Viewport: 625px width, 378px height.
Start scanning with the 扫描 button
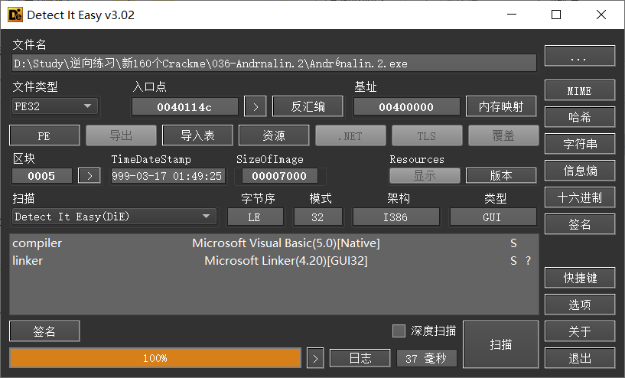pos(500,344)
